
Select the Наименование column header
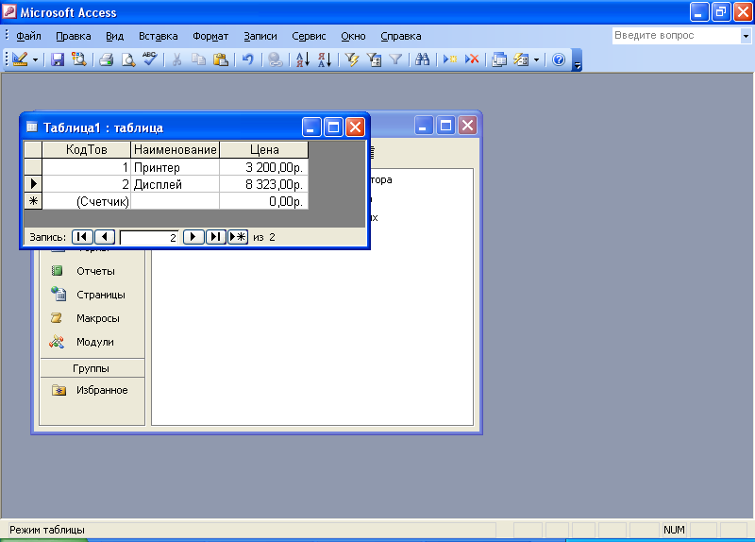(176, 150)
